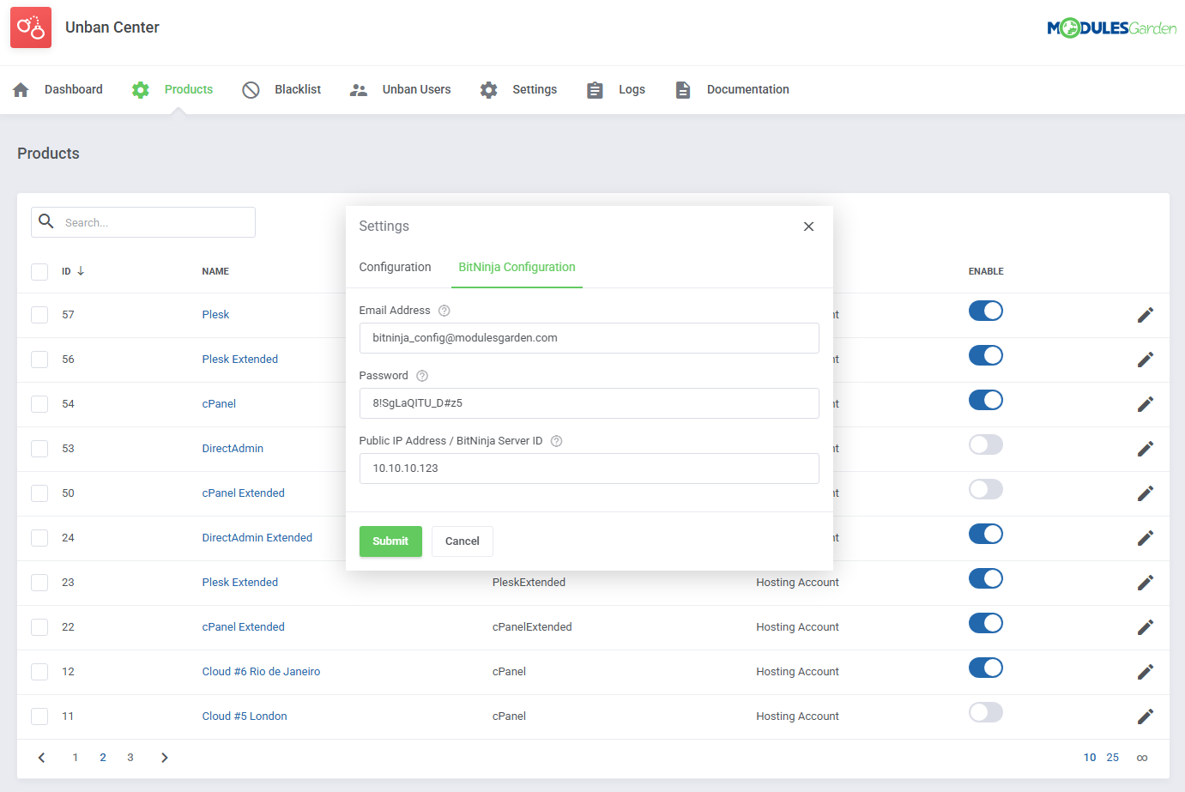Screen dimensions: 1185x792
Task: Submit the BitNinja settings form
Action: [390, 541]
